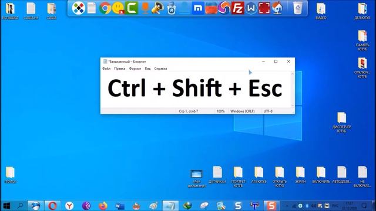Select the АВТОДОЗВ... desktop file
The height and width of the screenshot is (211, 376).
click(x=341, y=175)
